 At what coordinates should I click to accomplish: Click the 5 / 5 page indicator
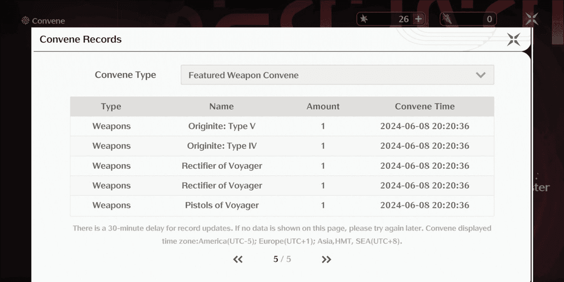point(282,259)
